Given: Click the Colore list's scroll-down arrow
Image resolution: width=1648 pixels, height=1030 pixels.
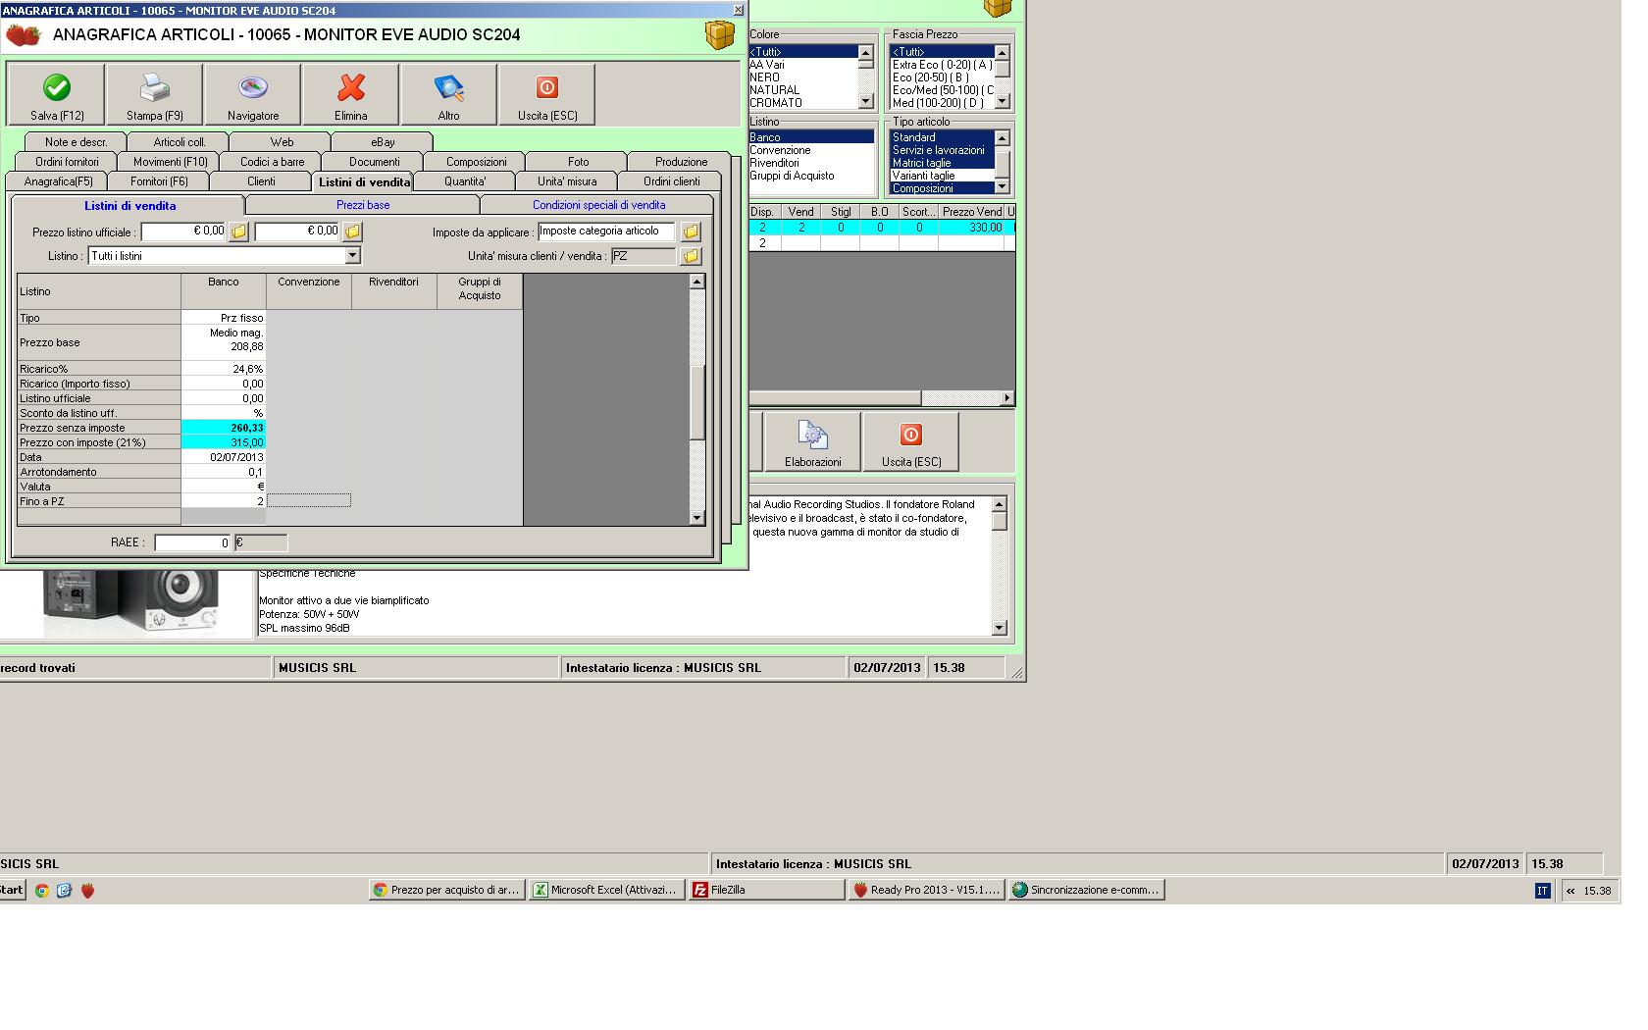Looking at the screenshot, I should tap(865, 101).
